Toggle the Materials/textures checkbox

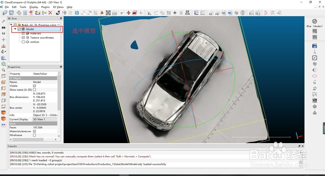[34, 131]
